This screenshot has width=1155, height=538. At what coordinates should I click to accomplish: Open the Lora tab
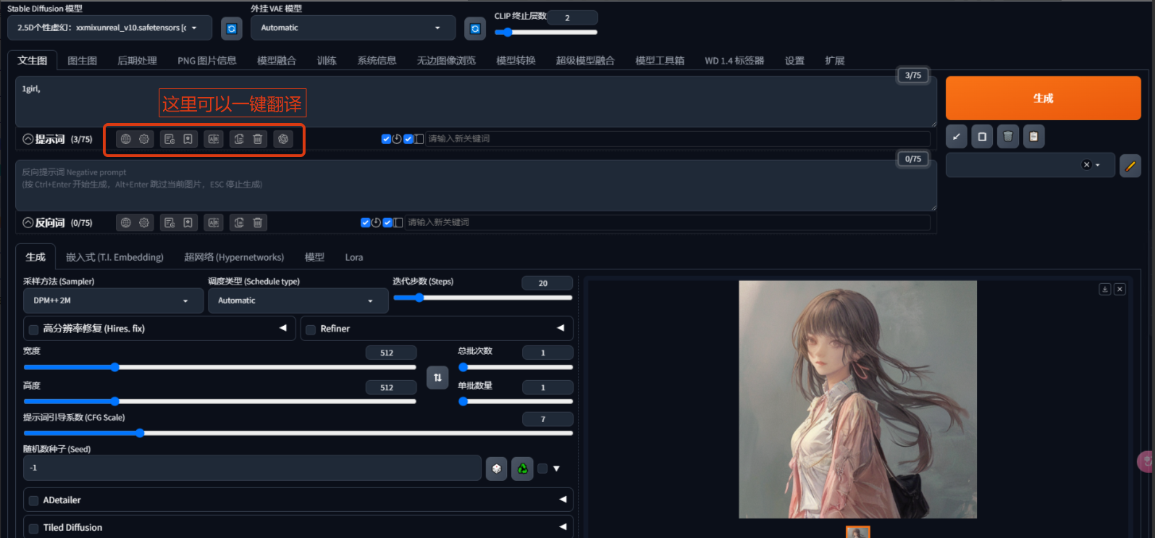[x=354, y=257]
